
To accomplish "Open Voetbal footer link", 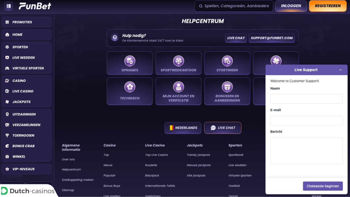I will 234,186.
